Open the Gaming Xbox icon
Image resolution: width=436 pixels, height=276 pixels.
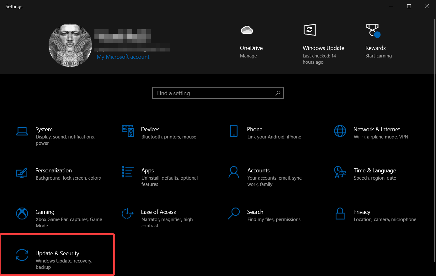pos(22,214)
